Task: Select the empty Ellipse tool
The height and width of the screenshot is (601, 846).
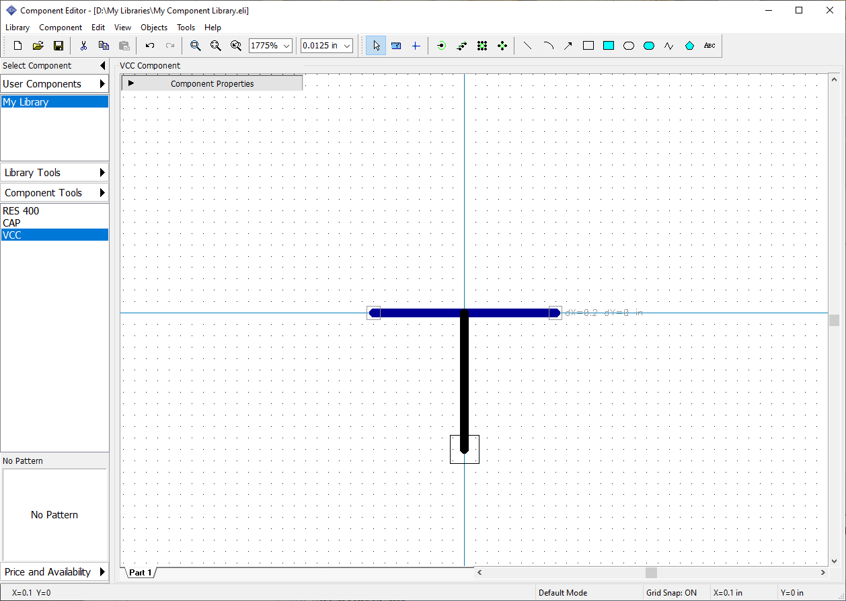Action: (x=629, y=46)
